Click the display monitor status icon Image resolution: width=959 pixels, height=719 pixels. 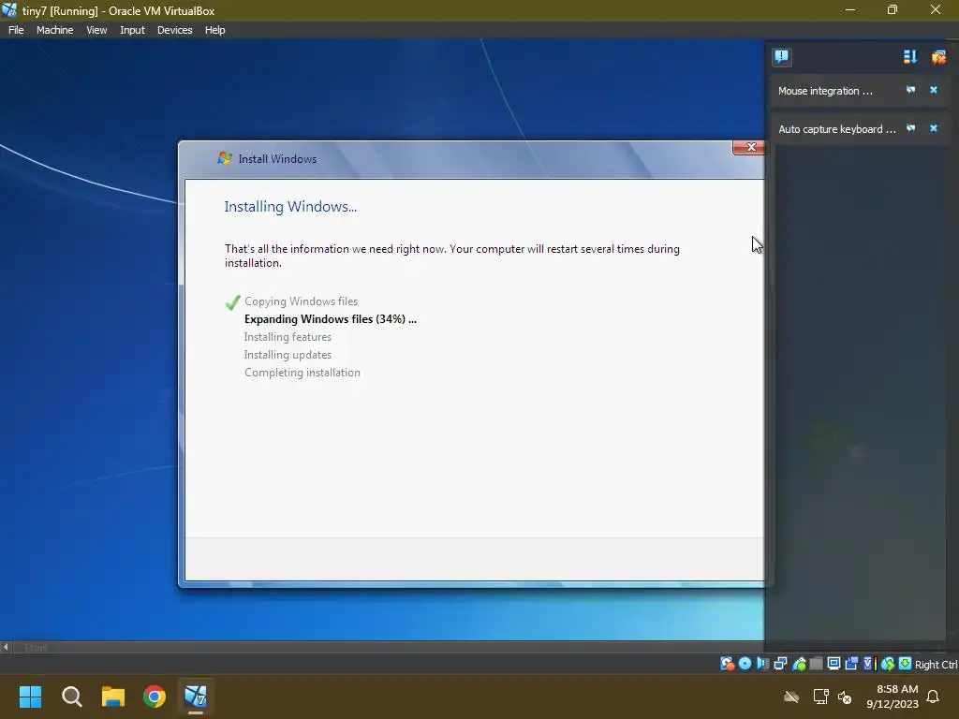[834, 664]
